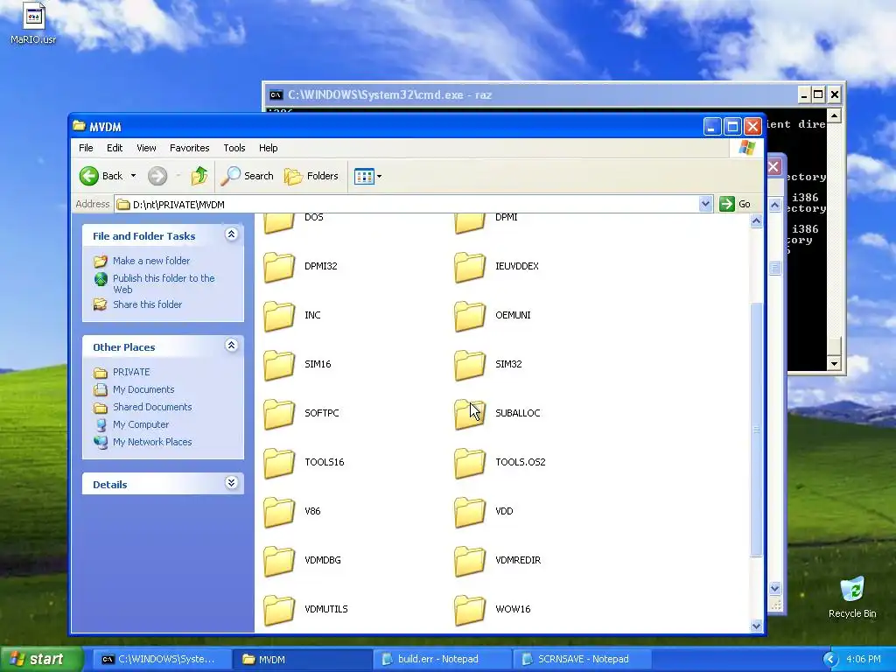Click the Back arrow button

tap(101, 175)
